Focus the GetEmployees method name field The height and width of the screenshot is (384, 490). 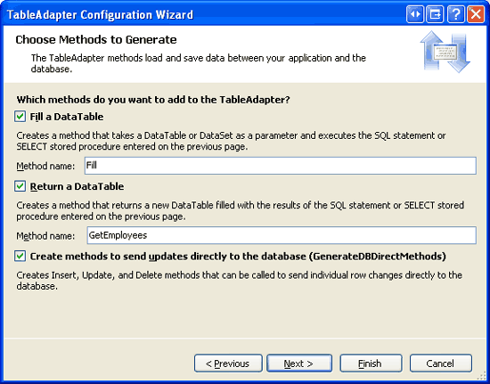click(x=282, y=235)
